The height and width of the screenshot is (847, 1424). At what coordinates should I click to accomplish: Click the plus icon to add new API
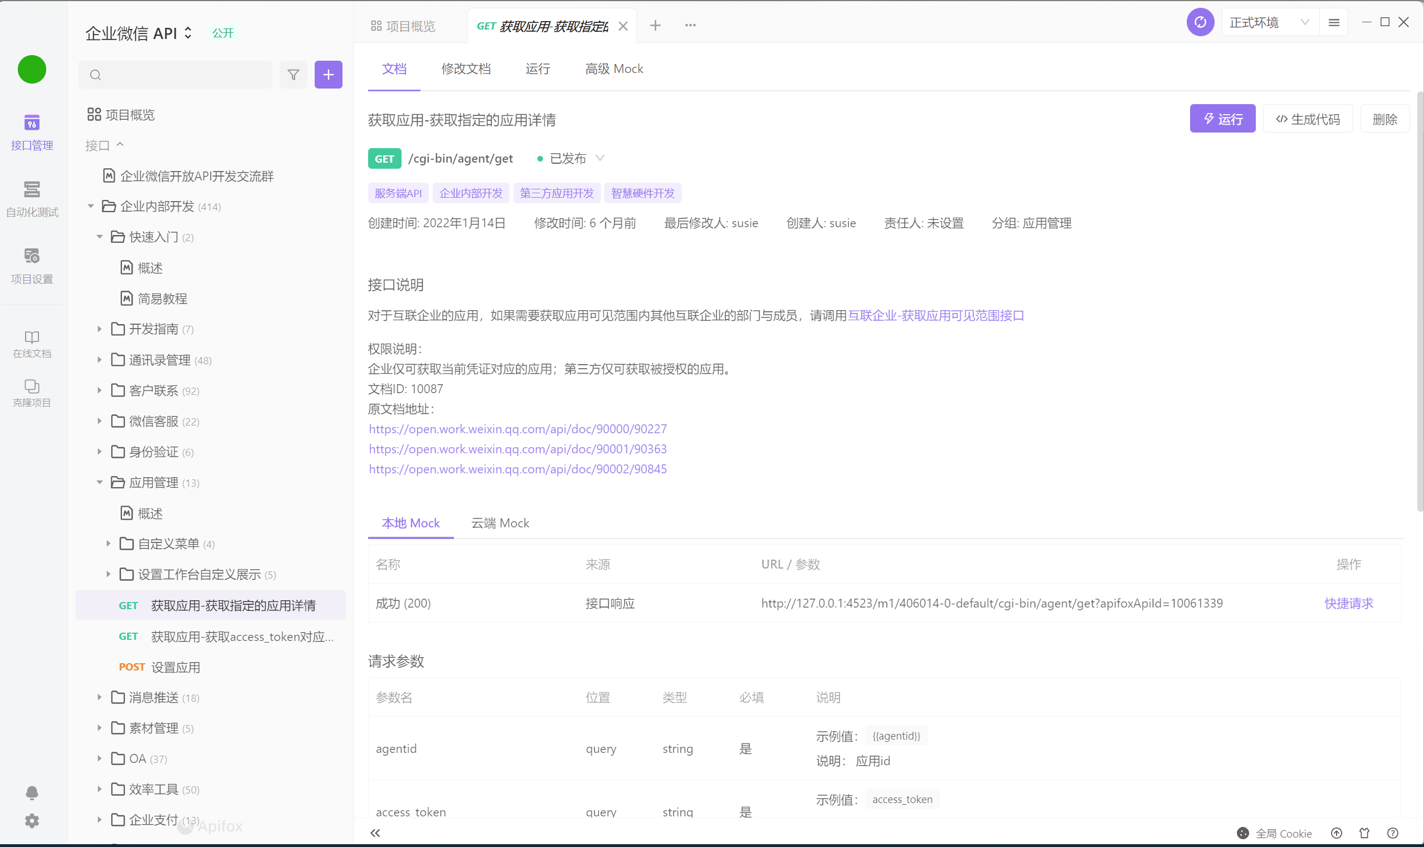[328, 74]
